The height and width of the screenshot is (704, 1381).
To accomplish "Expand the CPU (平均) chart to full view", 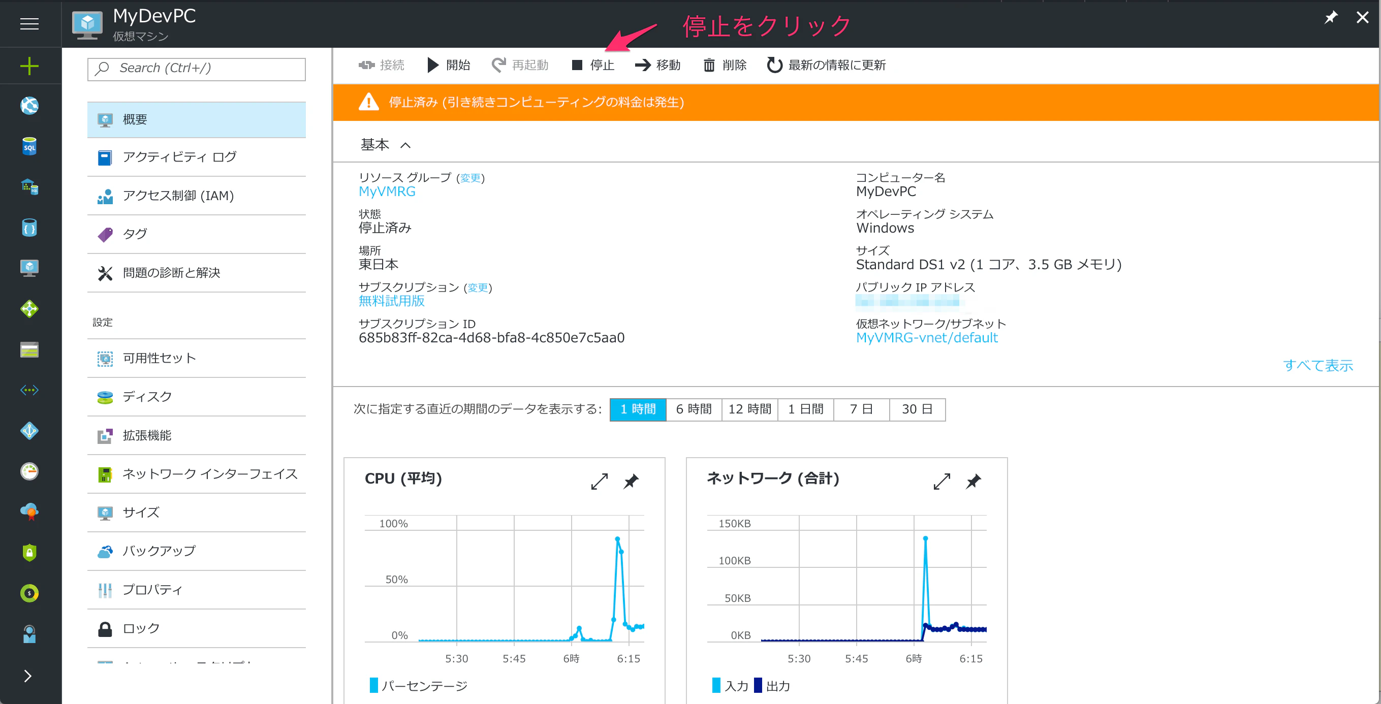I will [x=600, y=481].
